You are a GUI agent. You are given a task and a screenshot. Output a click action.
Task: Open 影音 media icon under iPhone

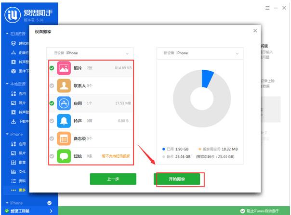[x=13, y=163]
